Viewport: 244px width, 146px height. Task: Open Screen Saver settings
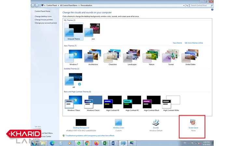pyautogui.click(x=193, y=128)
